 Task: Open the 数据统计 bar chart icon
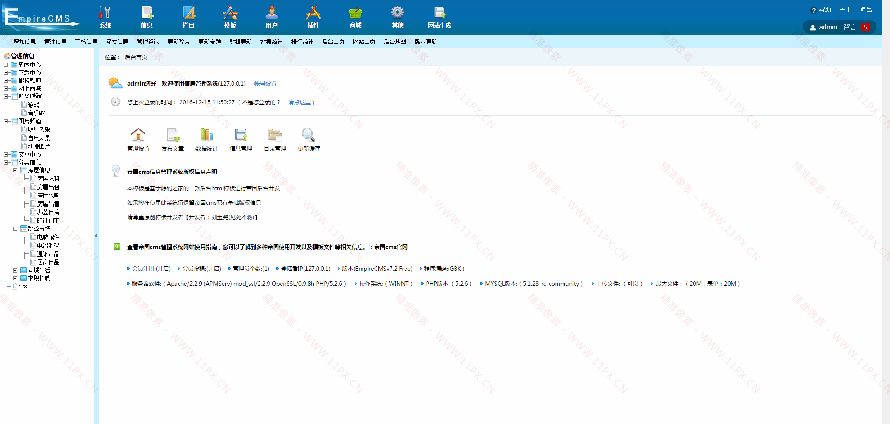click(x=206, y=135)
